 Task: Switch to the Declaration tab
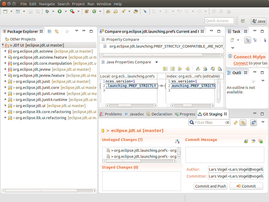pyautogui.click(x=159, y=114)
